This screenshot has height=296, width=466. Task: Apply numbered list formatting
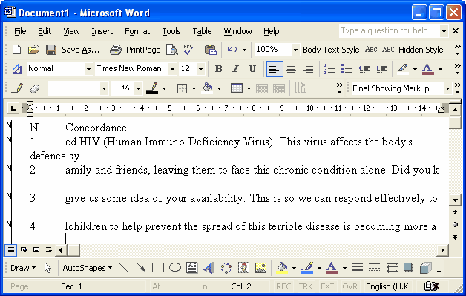click(329, 69)
